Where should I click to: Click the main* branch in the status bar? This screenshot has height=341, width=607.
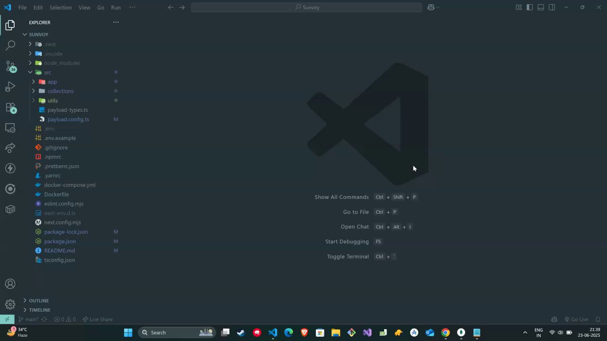click(28, 319)
